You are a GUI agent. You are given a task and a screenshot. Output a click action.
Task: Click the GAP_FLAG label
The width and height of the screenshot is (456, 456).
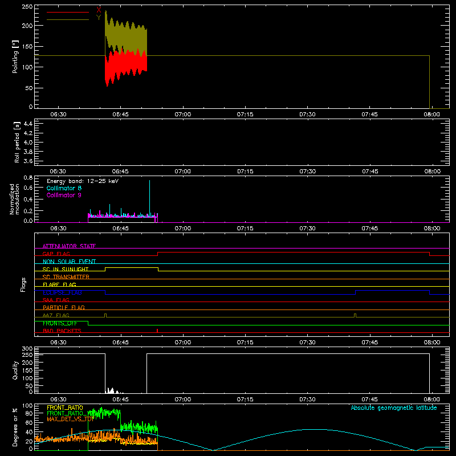coord(56,254)
